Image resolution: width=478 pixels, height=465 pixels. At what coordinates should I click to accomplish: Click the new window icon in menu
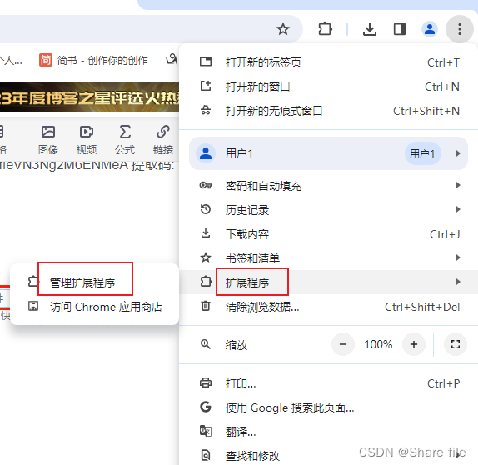[x=206, y=86]
